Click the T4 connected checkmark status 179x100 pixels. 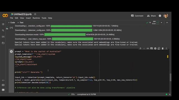149,23
